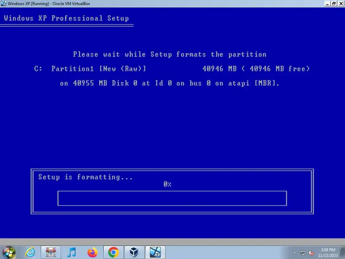Screen dimensions: 345x259
Task: Launch Internet Explorer from the taskbar
Action: [x=30, y=252]
